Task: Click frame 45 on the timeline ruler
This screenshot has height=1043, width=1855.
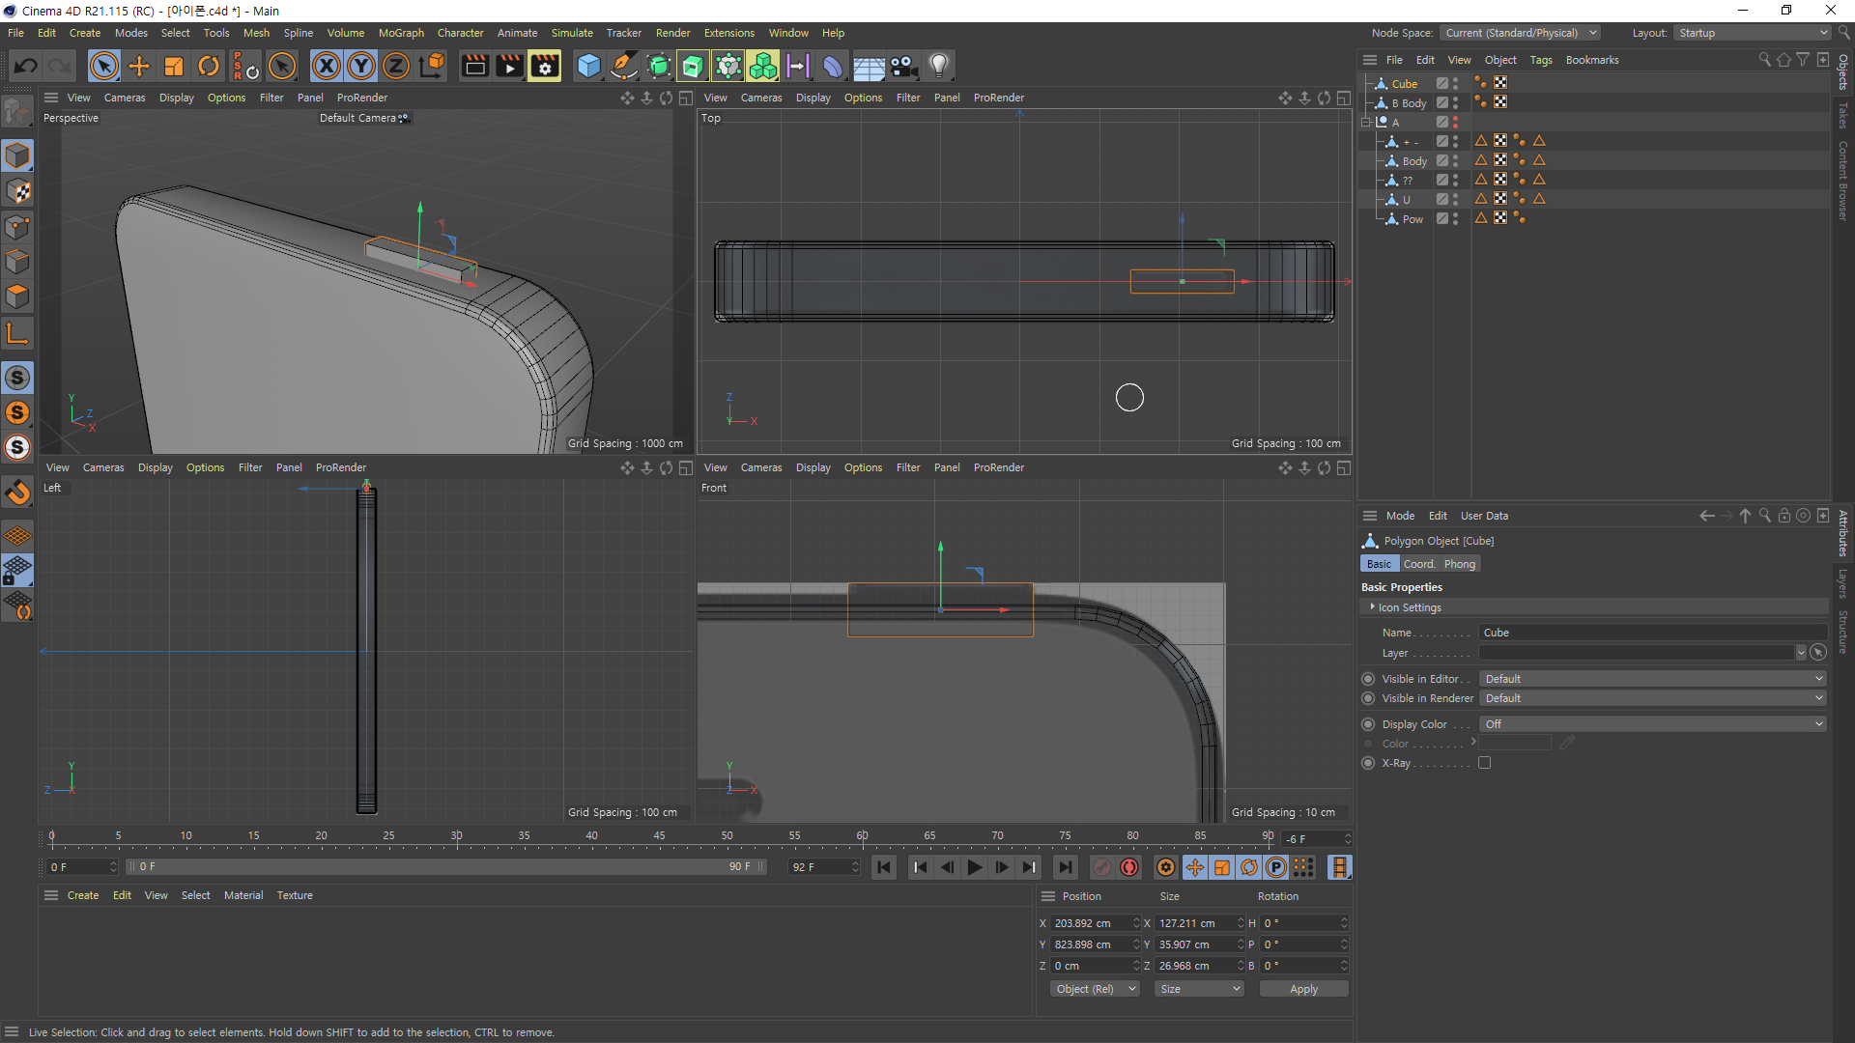Action: (659, 836)
